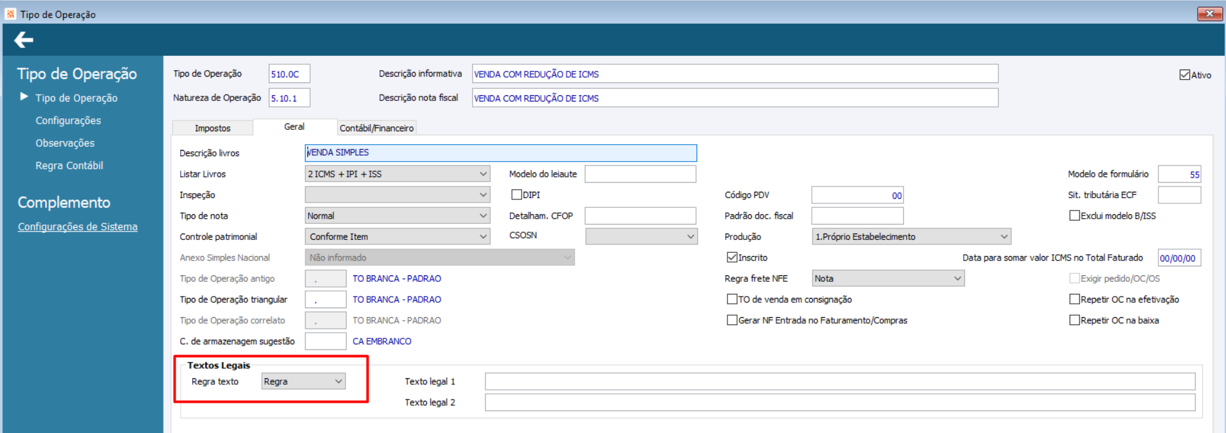
Task: Click the Modelo do leiaute field
Action: click(x=640, y=174)
